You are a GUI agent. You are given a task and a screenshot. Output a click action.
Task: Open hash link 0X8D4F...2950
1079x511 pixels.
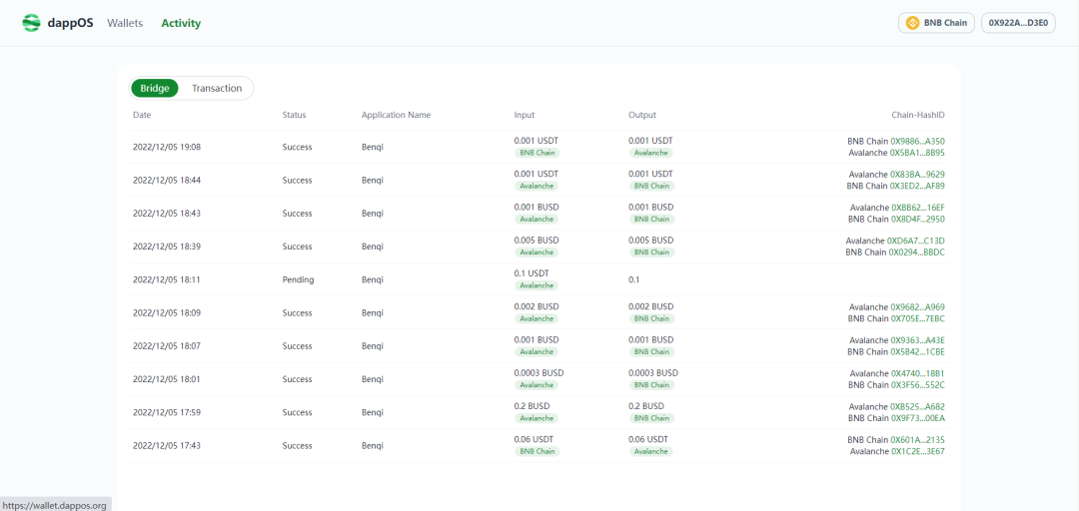(x=917, y=219)
